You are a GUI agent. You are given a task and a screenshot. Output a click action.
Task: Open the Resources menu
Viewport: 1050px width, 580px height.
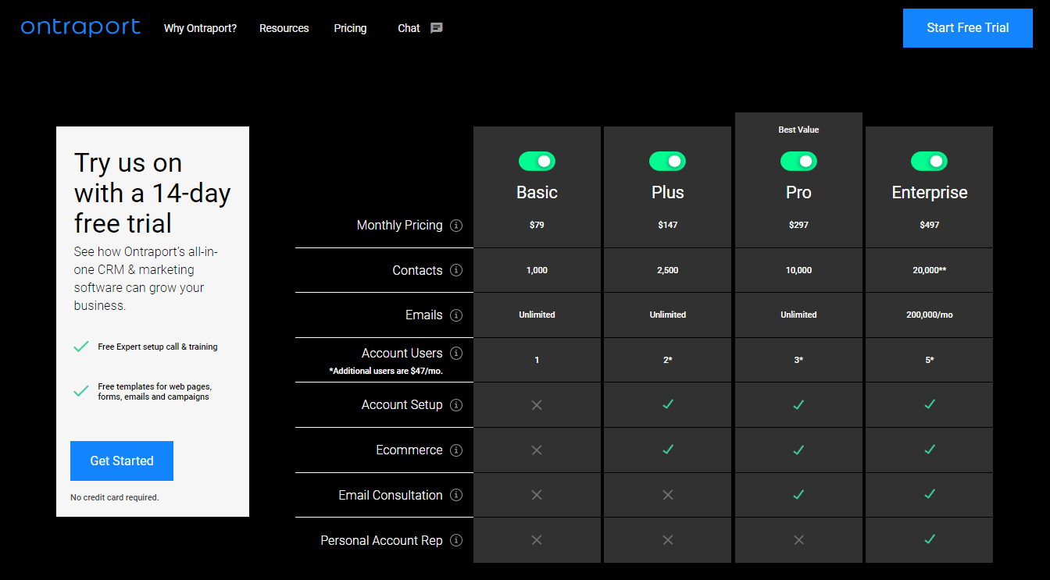click(x=284, y=28)
